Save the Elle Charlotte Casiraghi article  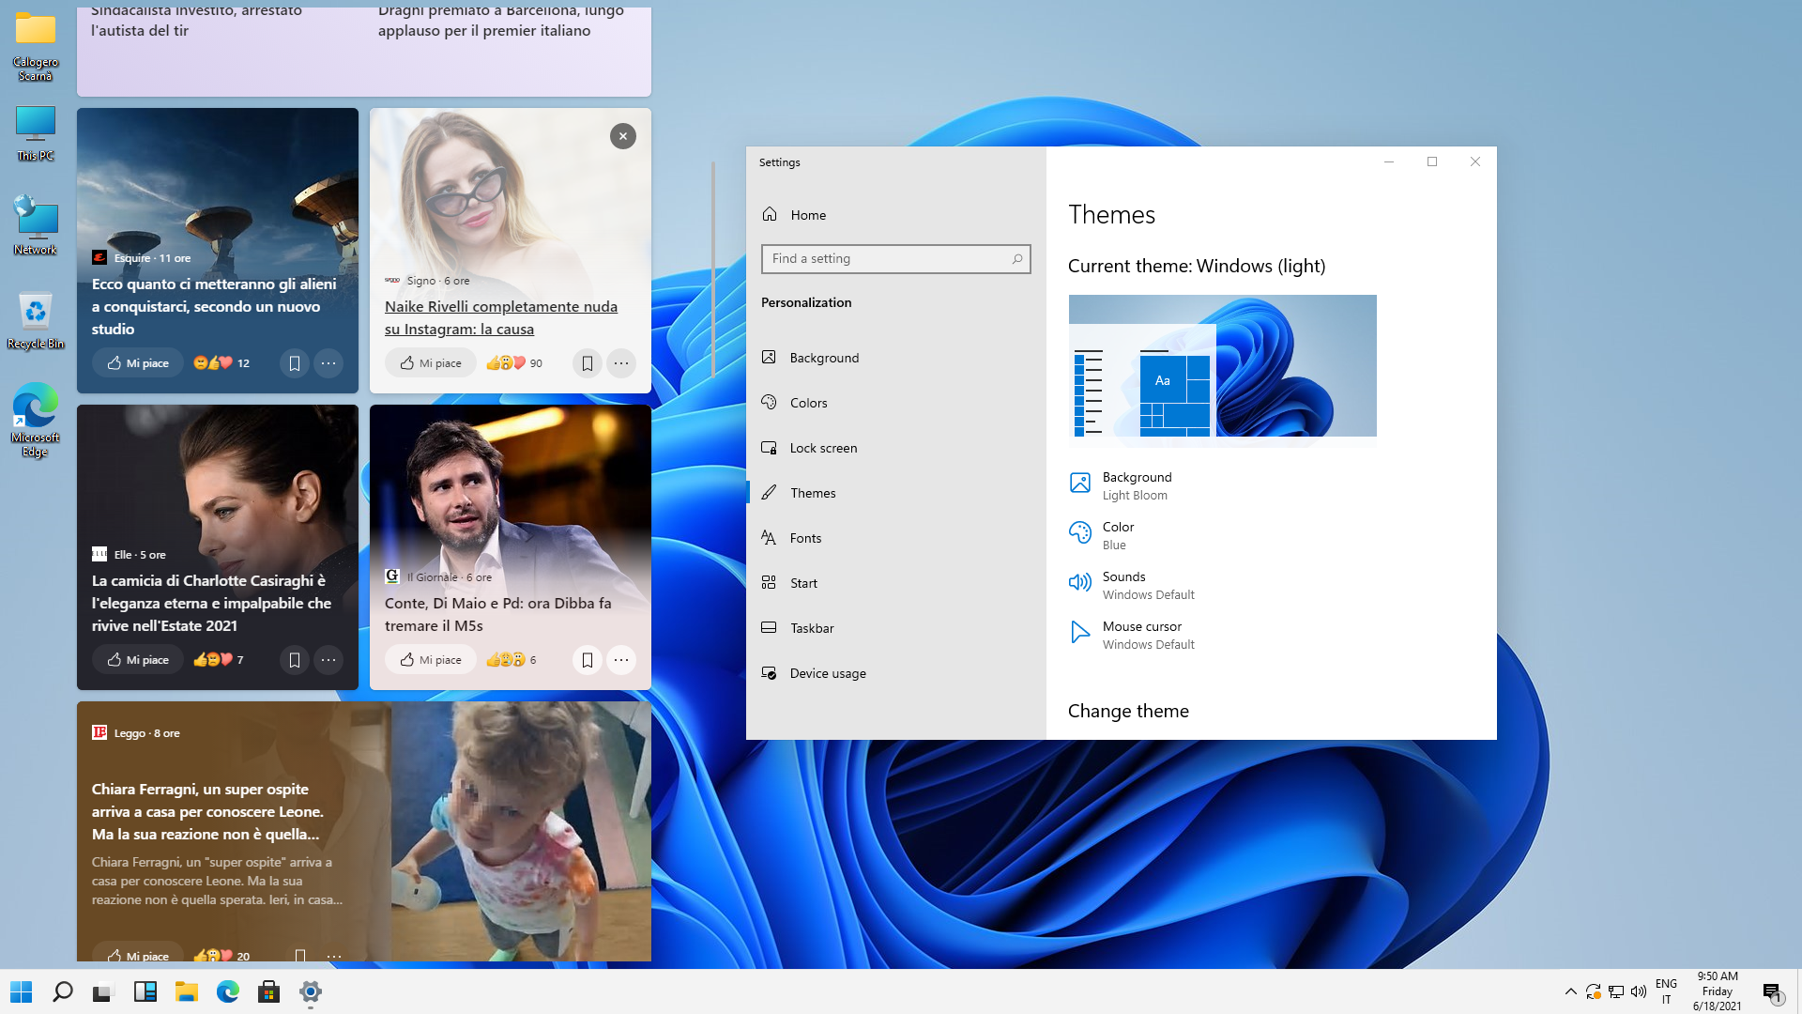[294, 660]
